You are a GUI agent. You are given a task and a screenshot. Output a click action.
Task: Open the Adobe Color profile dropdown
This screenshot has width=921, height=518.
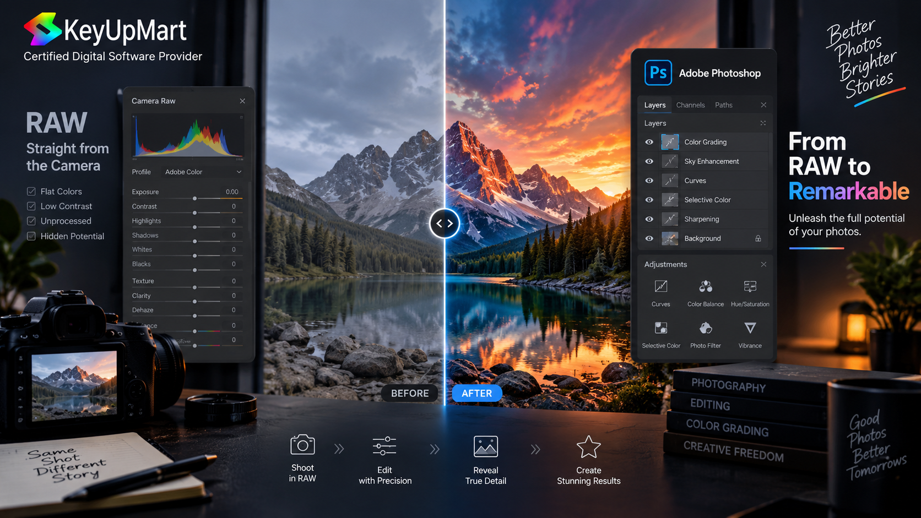click(203, 172)
